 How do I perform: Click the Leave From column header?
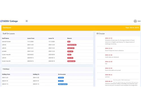(31, 38)
